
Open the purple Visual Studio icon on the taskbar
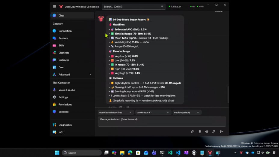click(186, 153)
